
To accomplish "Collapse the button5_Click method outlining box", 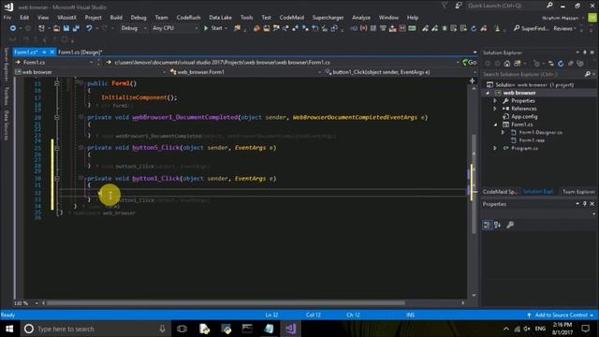I will pyautogui.click(x=57, y=148).
